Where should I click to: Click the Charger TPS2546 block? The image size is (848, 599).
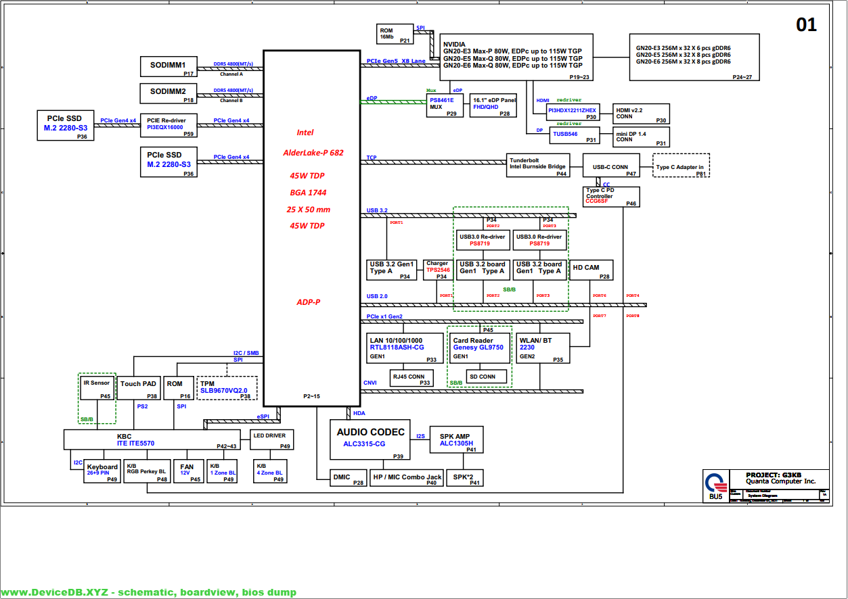point(439,270)
